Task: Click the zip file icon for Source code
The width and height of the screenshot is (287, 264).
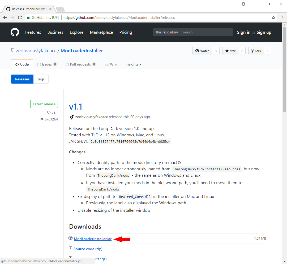Action: 70,248
